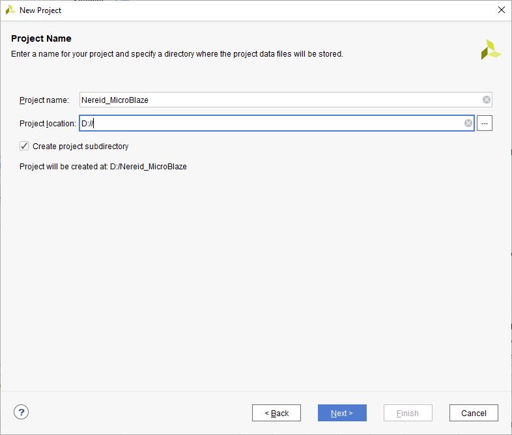Go to previous step with Back button

point(276,413)
